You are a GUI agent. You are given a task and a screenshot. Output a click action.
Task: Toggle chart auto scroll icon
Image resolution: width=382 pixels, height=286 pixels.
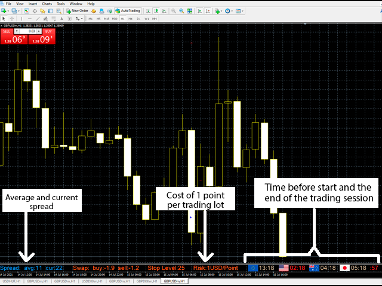click(x=199, y=11)
